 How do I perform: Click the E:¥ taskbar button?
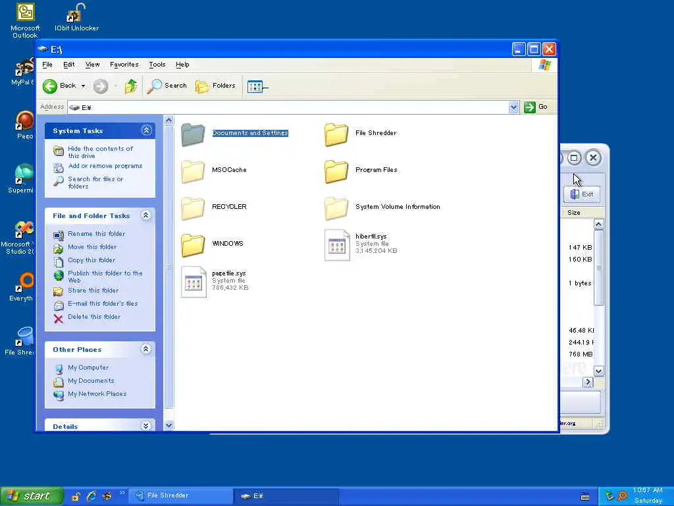[287, 495]
